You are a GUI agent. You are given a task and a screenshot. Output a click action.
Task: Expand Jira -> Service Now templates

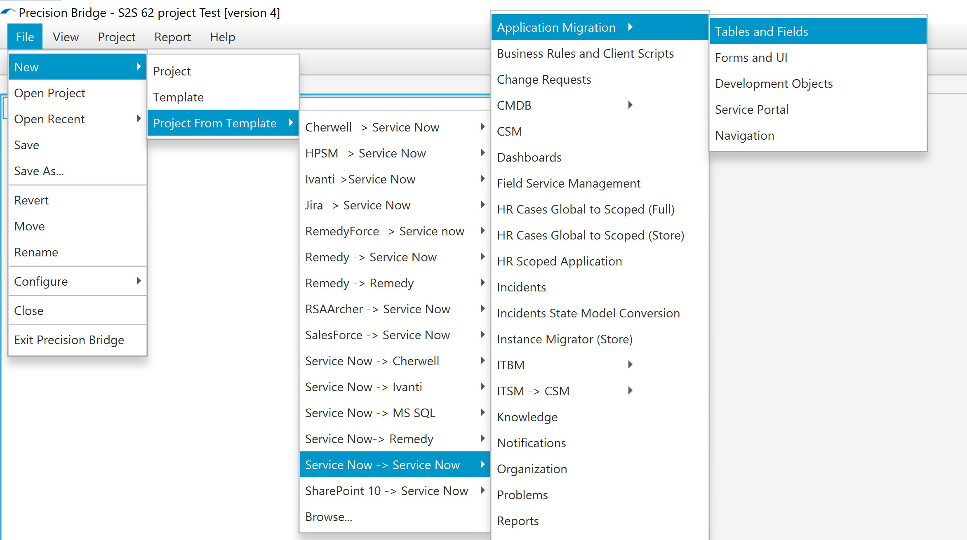[x=395, y=205]
